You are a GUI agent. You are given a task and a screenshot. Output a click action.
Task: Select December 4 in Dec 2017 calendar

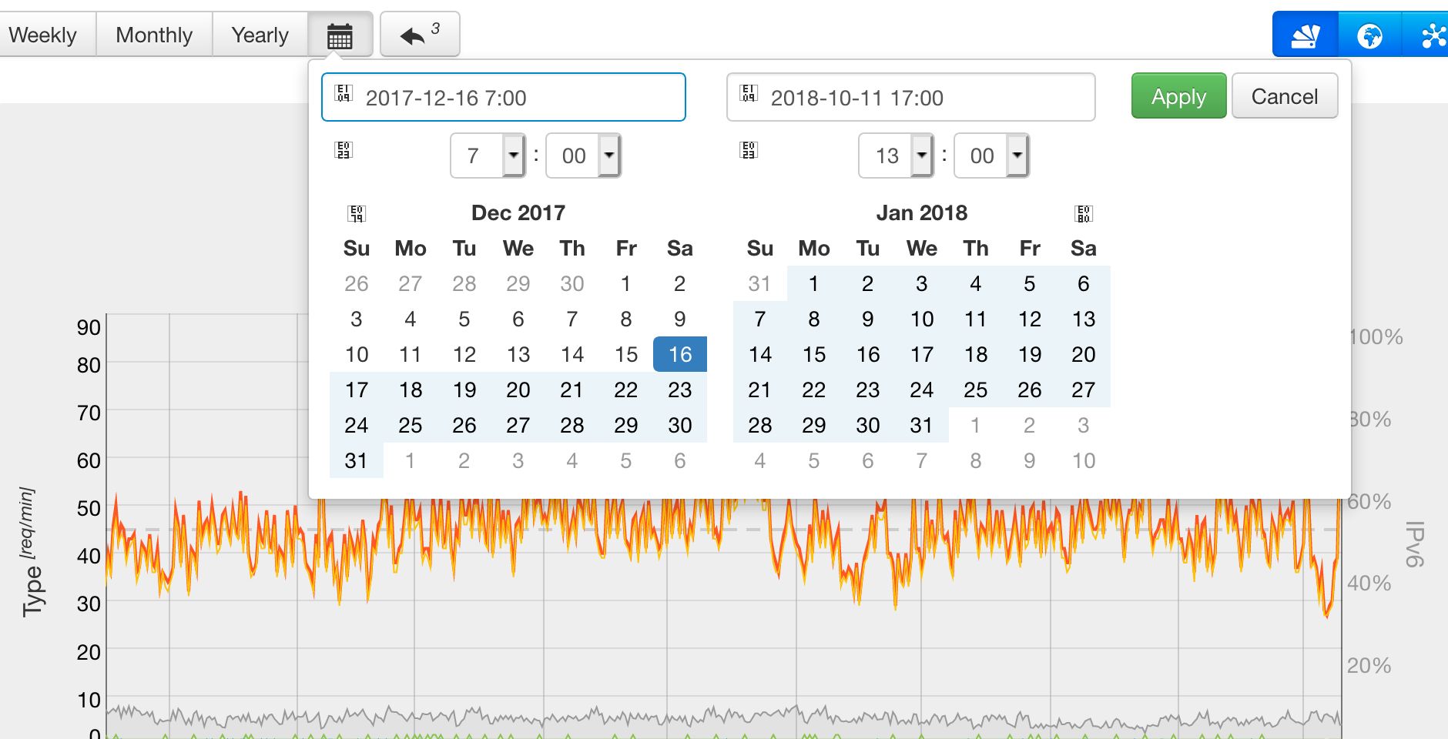[411, 319]
